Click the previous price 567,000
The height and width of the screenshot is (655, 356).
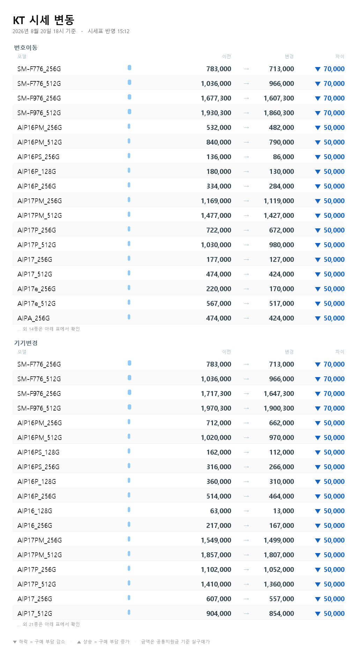click(x=219, y=304)
